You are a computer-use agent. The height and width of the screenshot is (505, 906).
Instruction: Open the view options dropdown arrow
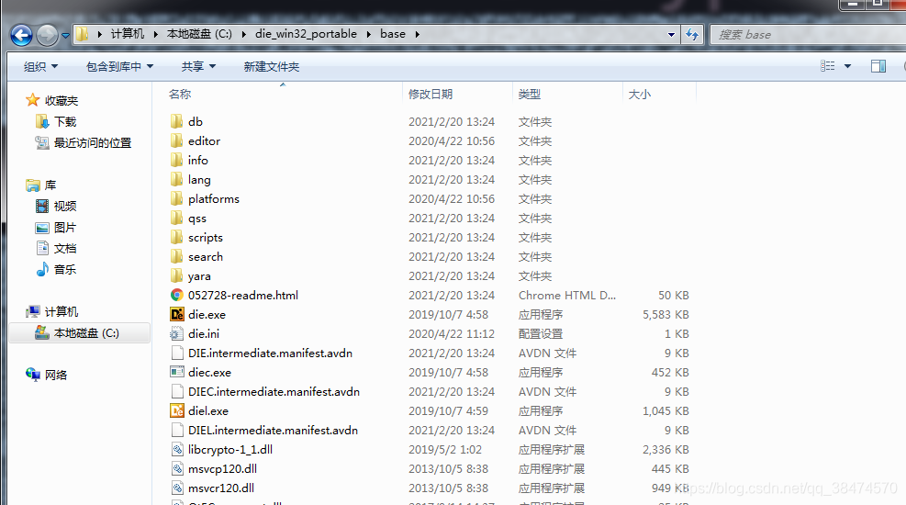click(847, 66)
